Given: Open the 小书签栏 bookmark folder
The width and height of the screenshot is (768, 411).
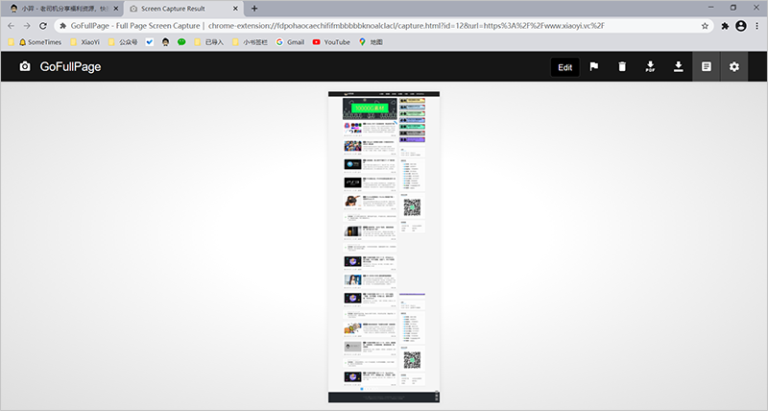Looking at the screenshot, I should [251, 42].
